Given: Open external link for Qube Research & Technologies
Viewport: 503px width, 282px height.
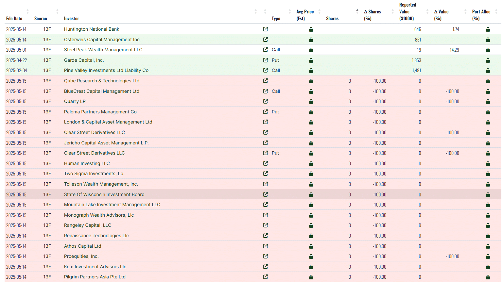Looking at the screenshot, I should pyautogui.click(x=266, y=81).
